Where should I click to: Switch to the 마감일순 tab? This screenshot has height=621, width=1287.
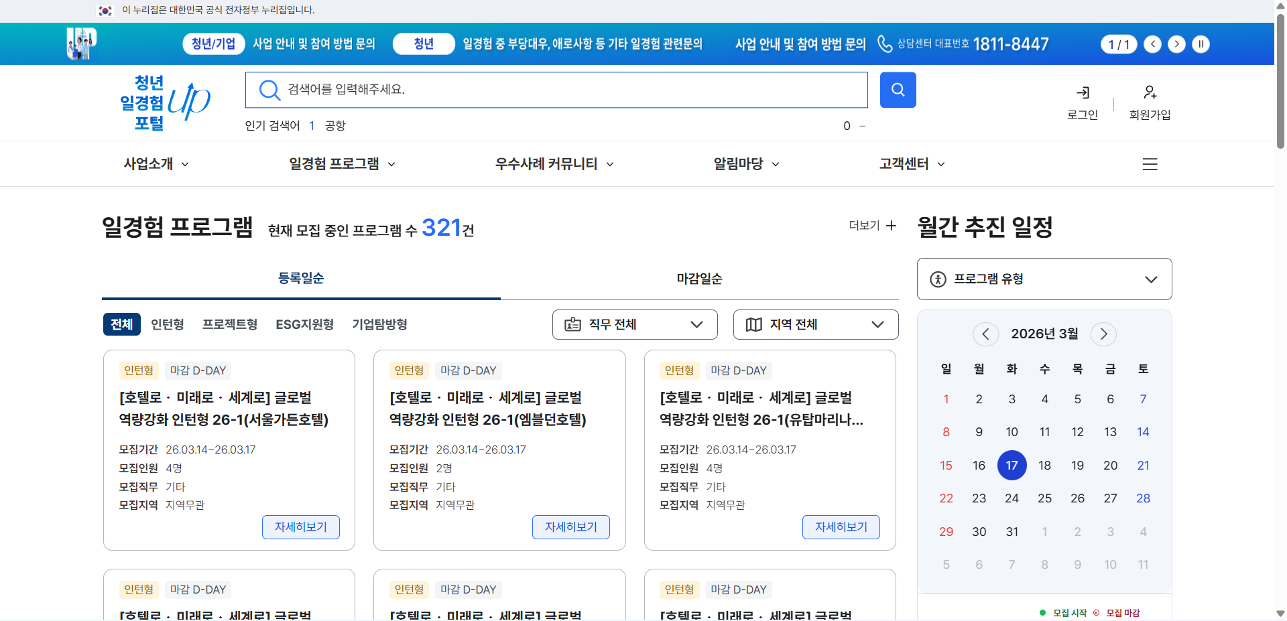699,279
